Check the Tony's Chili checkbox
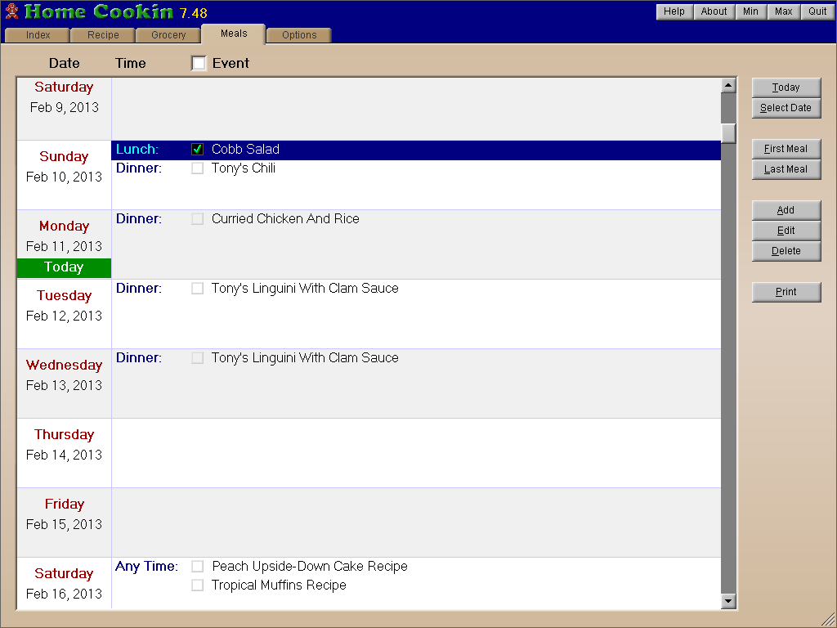 coord(197,168)
